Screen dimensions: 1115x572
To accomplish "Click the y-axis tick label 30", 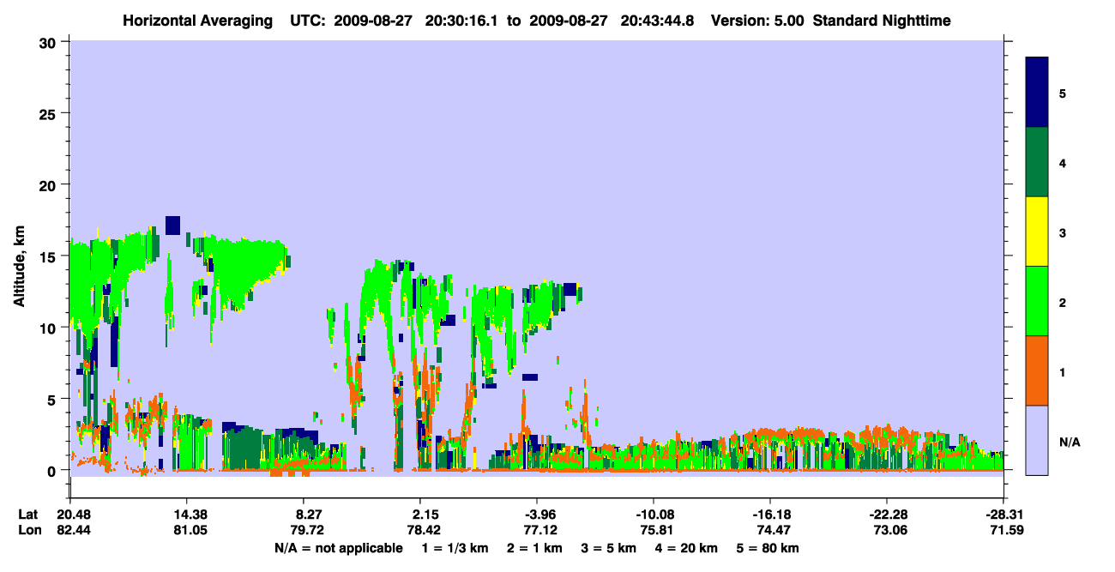I will [x=48, y=42].
